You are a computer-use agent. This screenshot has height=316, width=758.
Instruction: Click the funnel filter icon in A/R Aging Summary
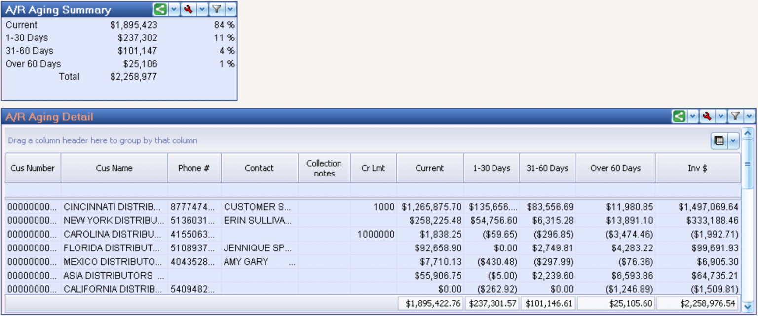216,9
